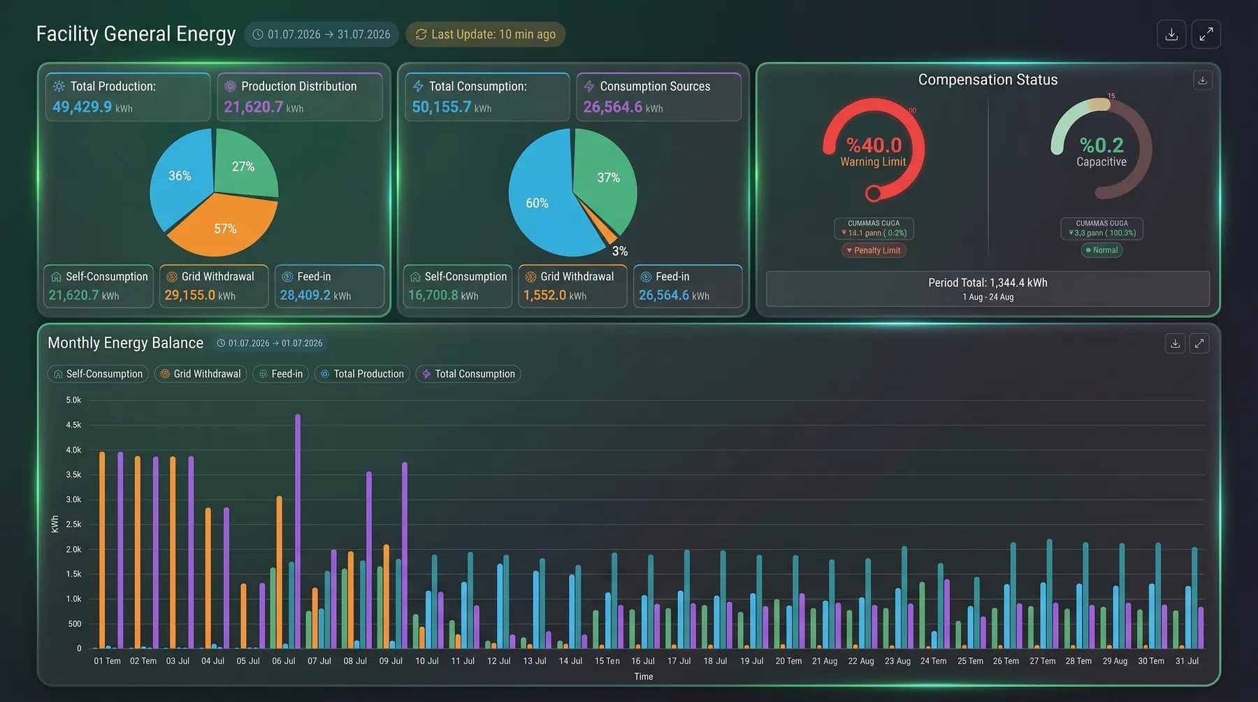Open the Monthly Energy Balance date range selector
1258x702 pixels.
point(270,343)
